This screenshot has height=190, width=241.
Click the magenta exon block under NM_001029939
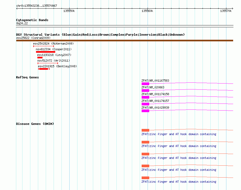click(145, 111)
